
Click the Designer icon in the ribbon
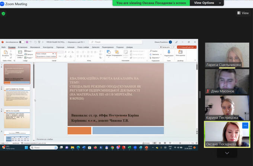(x=180, y=53)
